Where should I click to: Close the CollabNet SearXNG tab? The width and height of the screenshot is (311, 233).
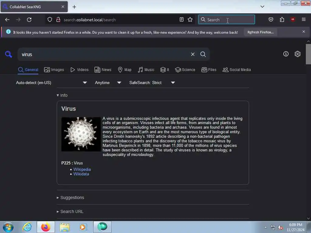tap(63, 7)
